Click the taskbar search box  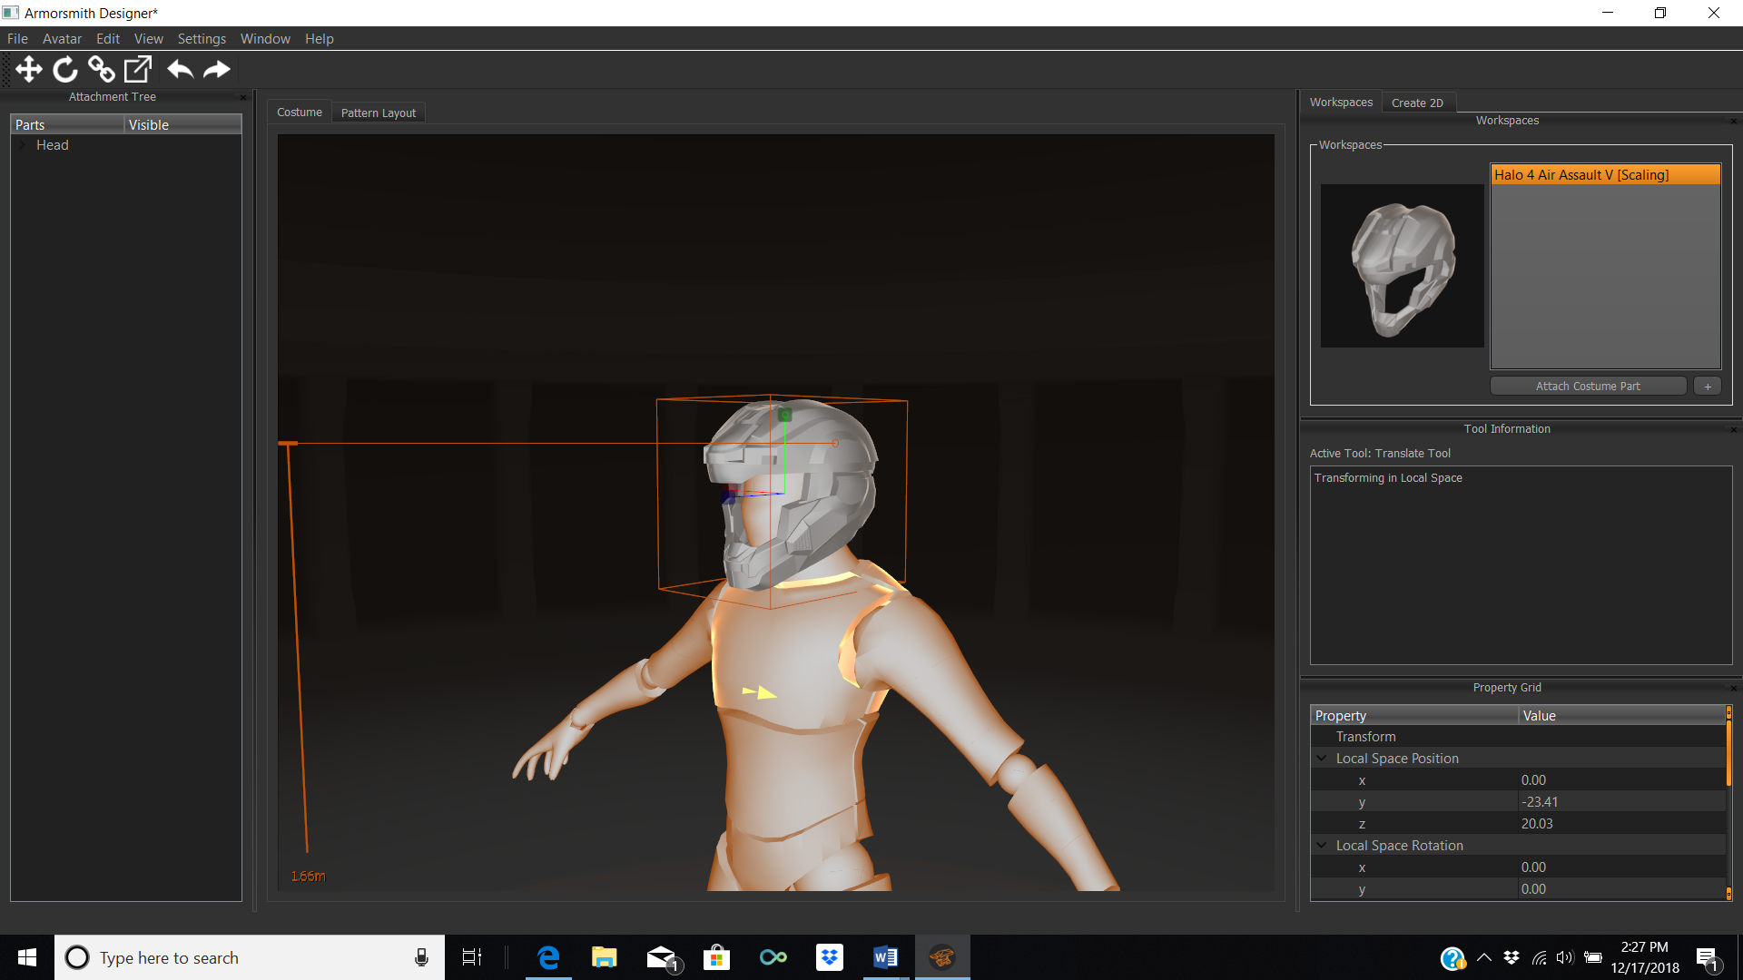pos(250,957)
